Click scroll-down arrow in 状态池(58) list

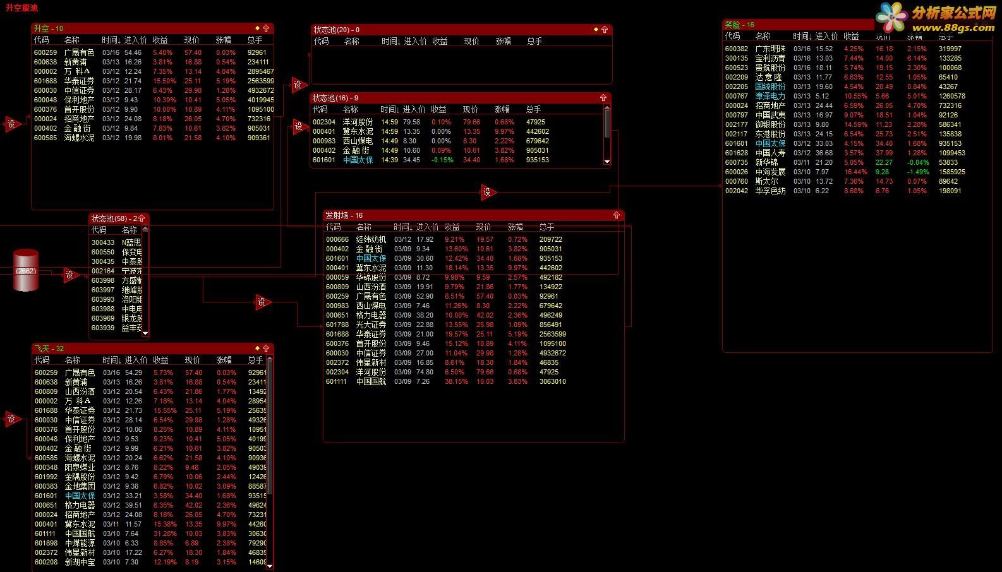click(145, 333)
